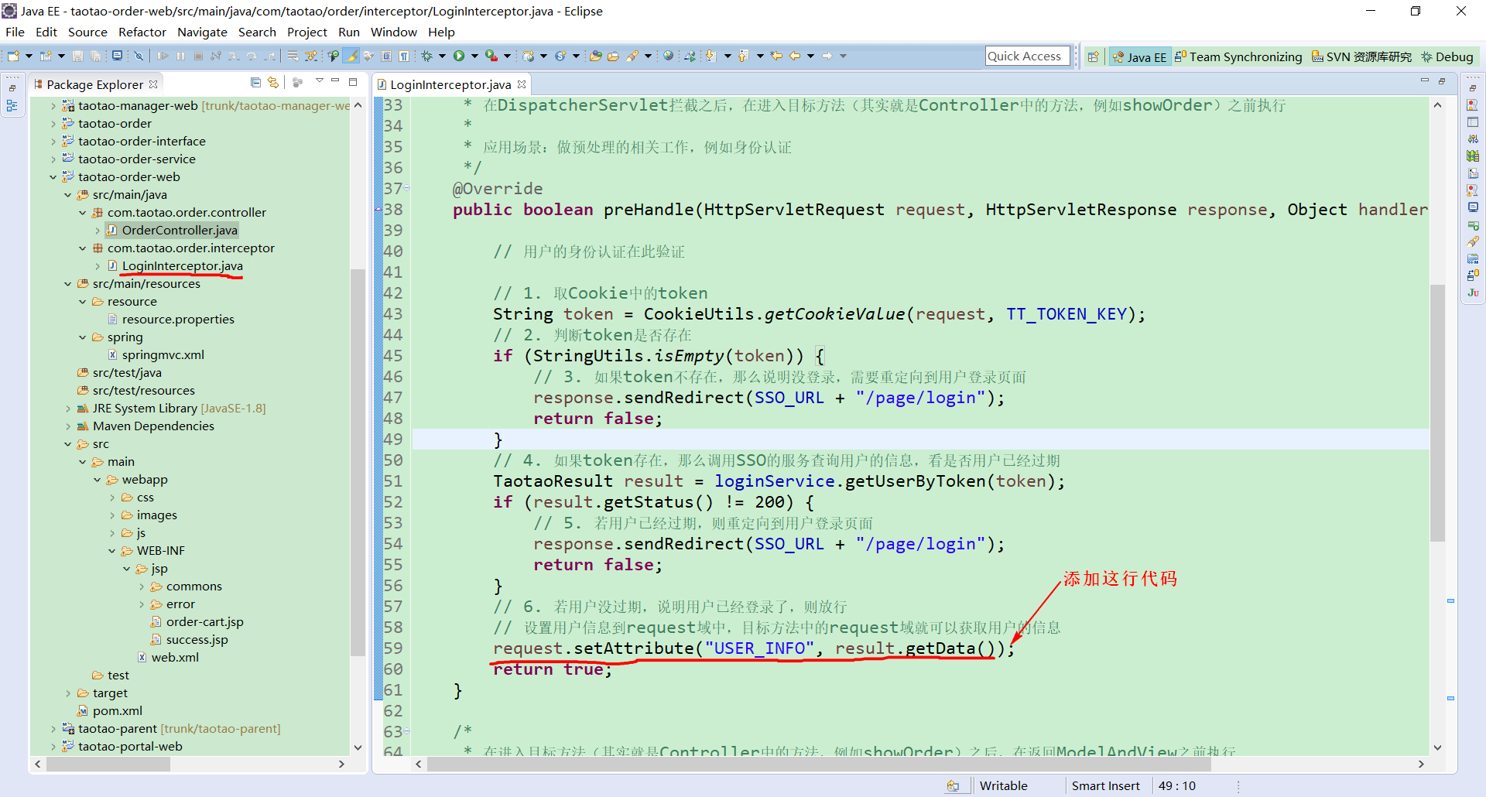1486x797 pixels.
Task: Click Collapse All in Package Explorer
Action: click(x=255, y=82)
